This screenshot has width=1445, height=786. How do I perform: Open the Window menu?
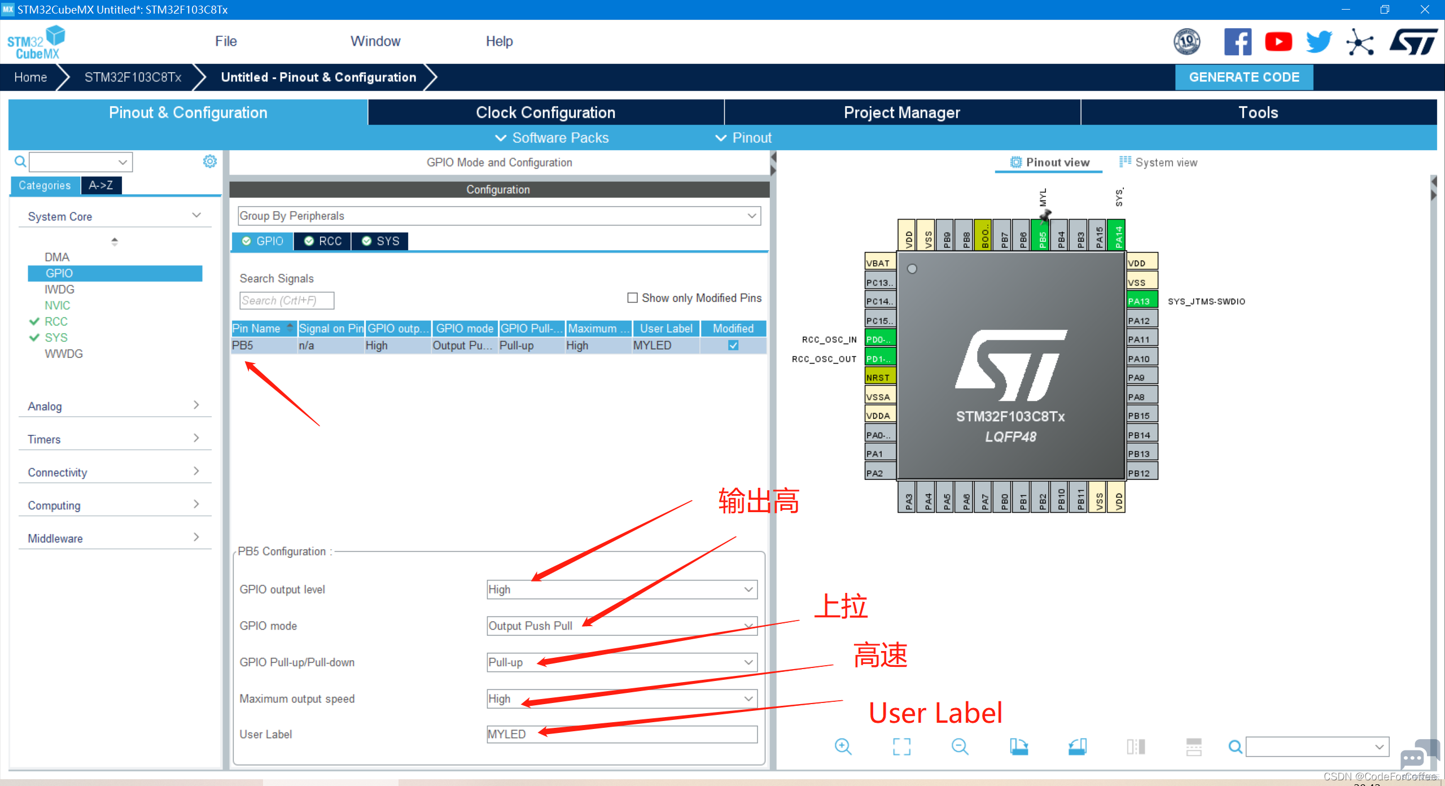375,41
